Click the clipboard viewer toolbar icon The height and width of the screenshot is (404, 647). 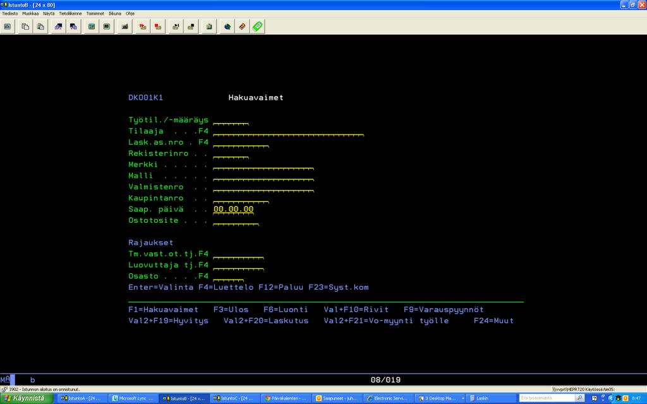209,27
